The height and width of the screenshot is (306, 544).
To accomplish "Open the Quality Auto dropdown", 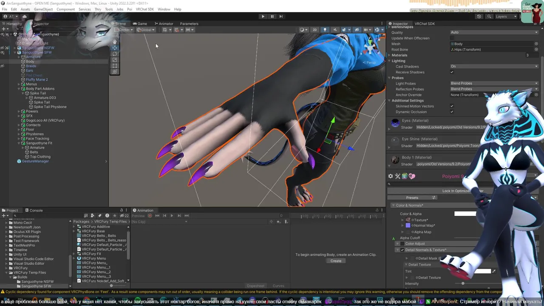I will 494,32.
